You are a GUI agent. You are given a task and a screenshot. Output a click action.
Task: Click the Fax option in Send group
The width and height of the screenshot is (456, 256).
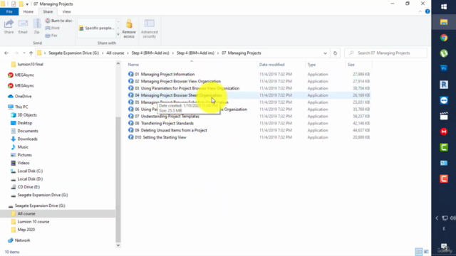(x=51, y=36)
